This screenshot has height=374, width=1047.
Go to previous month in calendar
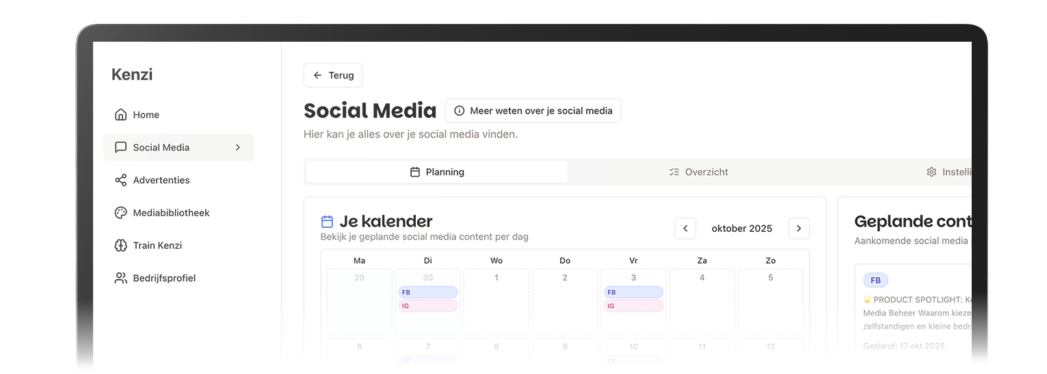tap(685, 228)
